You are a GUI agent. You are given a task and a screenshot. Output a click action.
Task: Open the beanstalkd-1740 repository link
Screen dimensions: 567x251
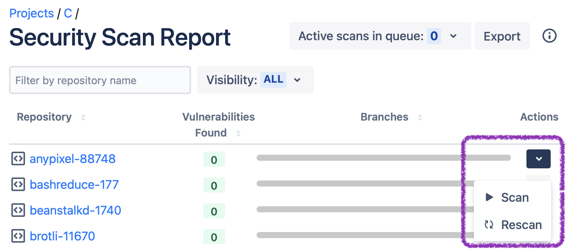pyautogui.click(x=75, y=210)
